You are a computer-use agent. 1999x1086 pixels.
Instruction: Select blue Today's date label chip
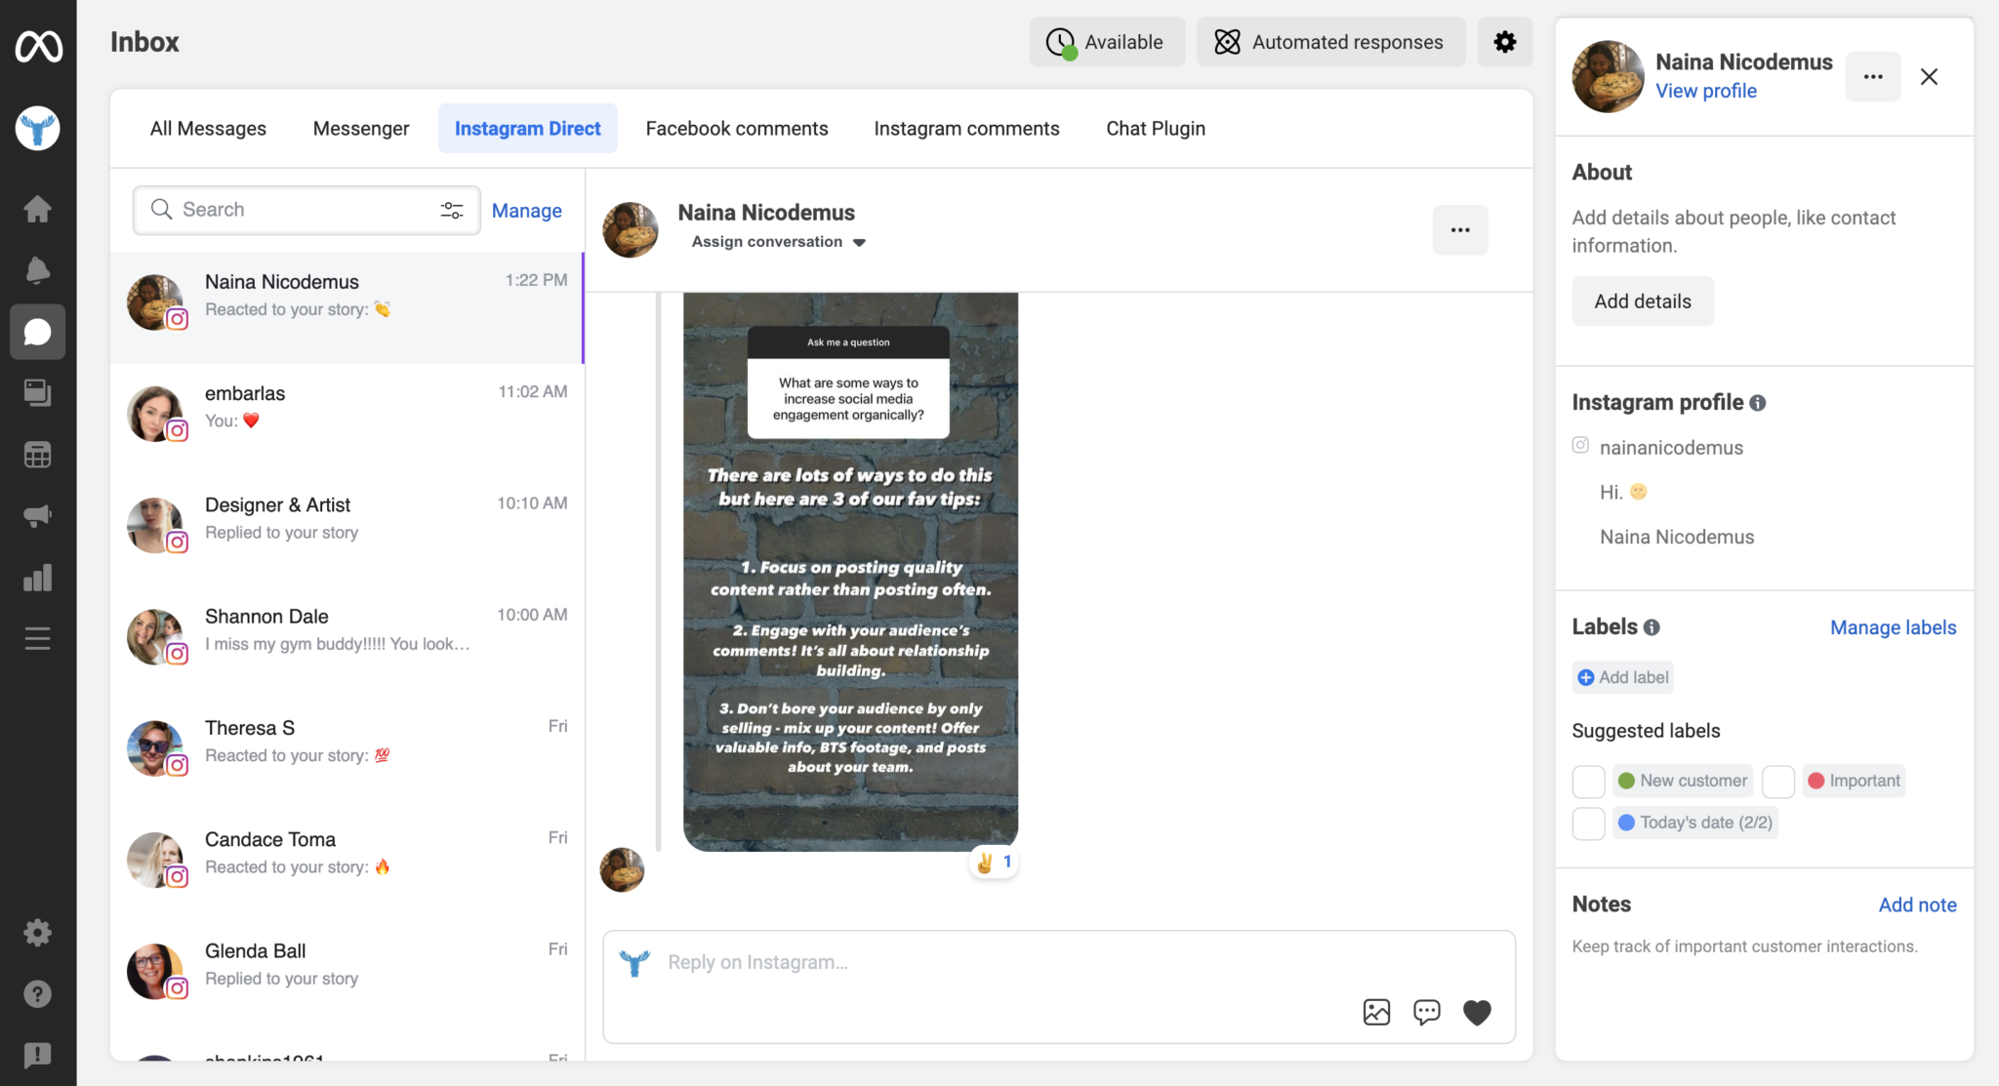point(1694,823)
